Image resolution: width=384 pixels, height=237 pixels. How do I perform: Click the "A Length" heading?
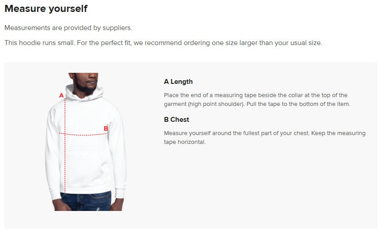point(178,82)
